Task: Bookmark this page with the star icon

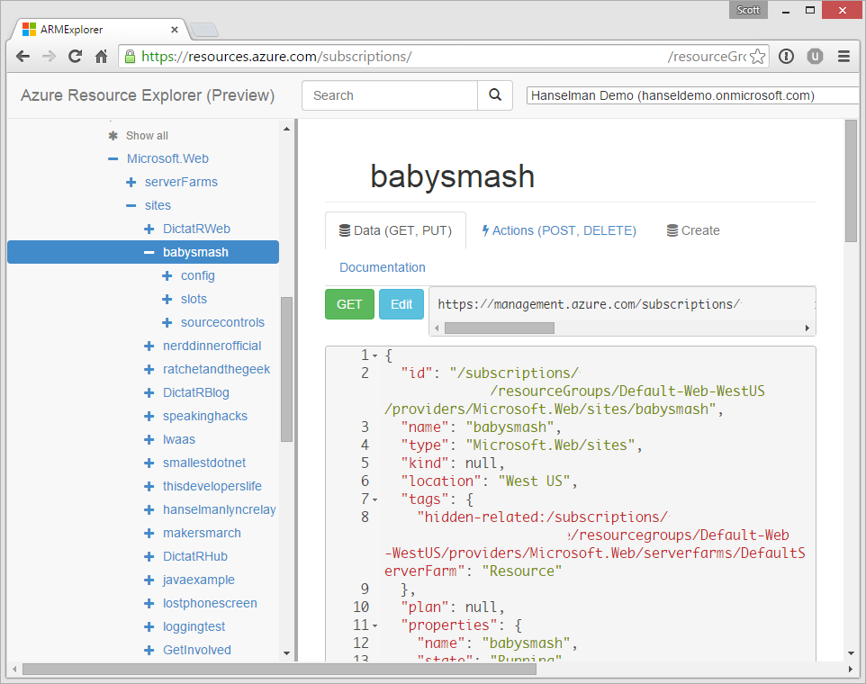Action: [x=758, y=57]
